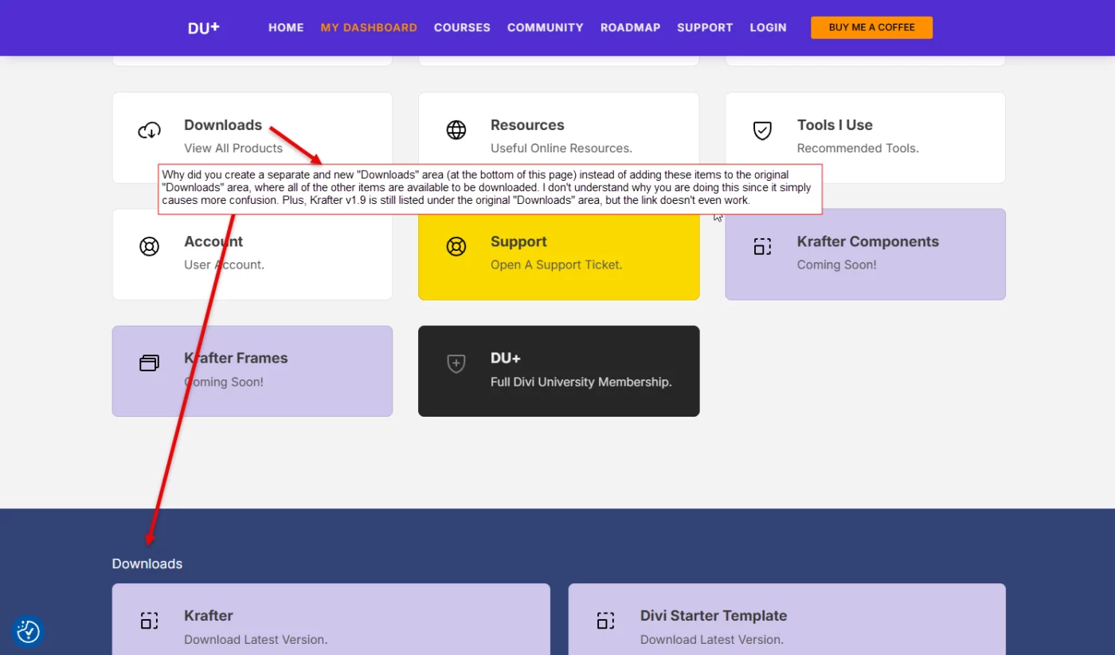Click the stacked windows icon on Krafter Frames
Screen dimensions: 1115x655
point(149,363)
